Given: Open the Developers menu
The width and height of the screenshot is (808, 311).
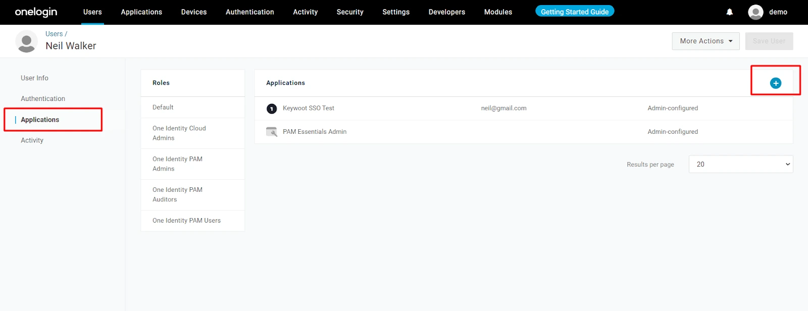Looking at the screenshot, I should [x=447, y=12].
